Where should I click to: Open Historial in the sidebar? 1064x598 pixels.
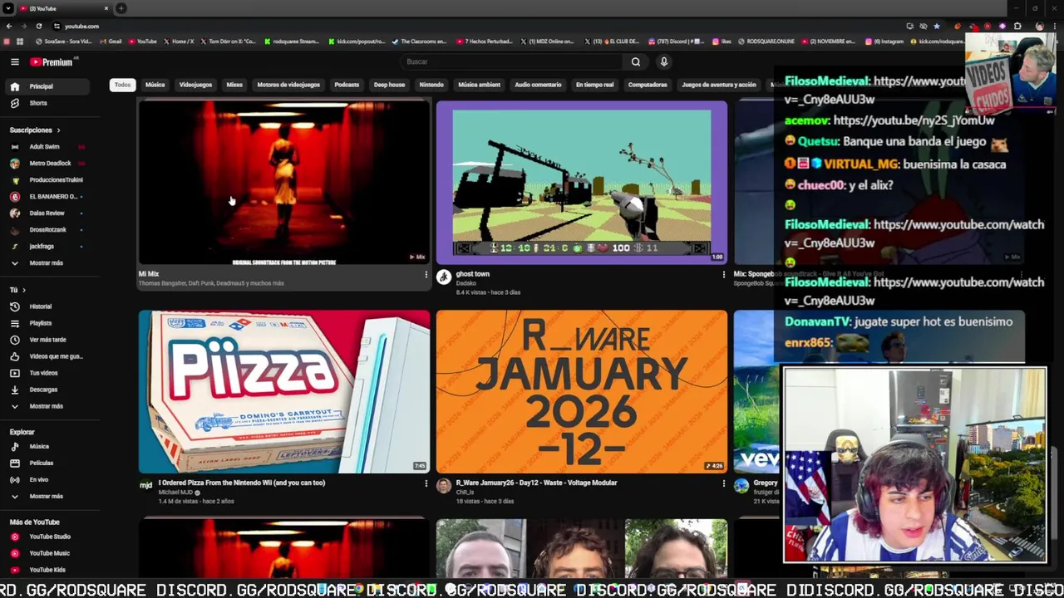tap(50, 306)
